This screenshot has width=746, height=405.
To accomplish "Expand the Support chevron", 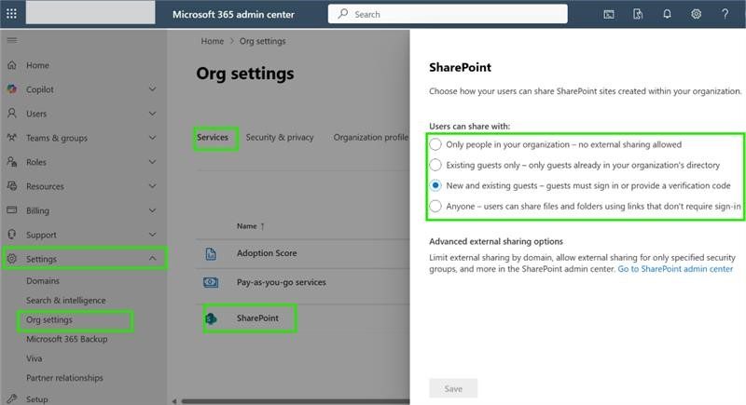I will (152, 234).
